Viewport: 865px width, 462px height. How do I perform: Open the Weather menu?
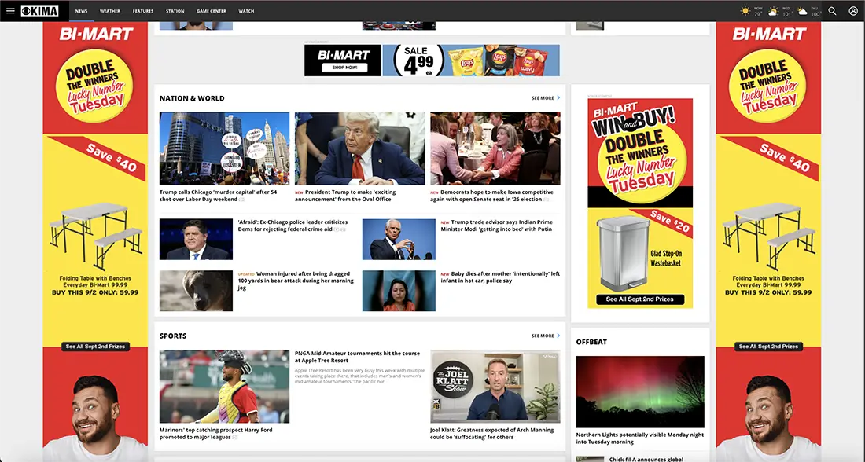(x=110, y=11)
